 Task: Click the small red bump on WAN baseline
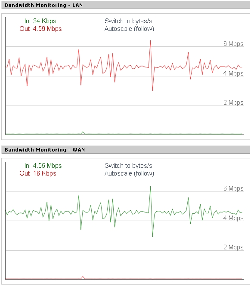point(83,278)
